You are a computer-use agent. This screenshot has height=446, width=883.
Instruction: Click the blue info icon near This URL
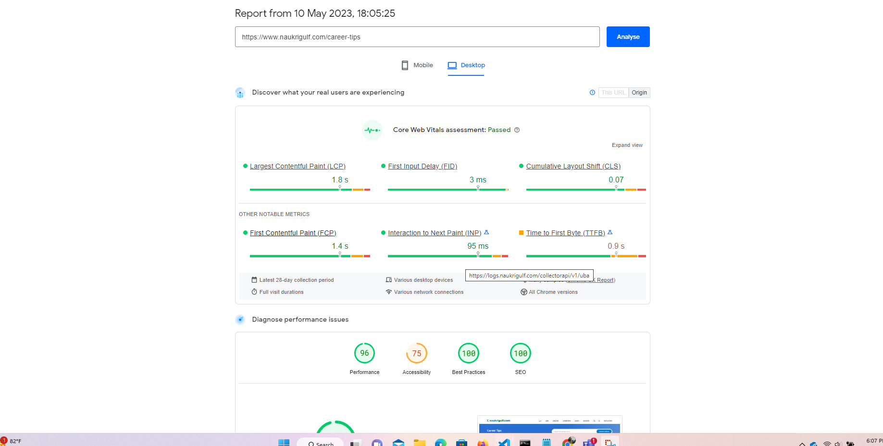[592, 93]
